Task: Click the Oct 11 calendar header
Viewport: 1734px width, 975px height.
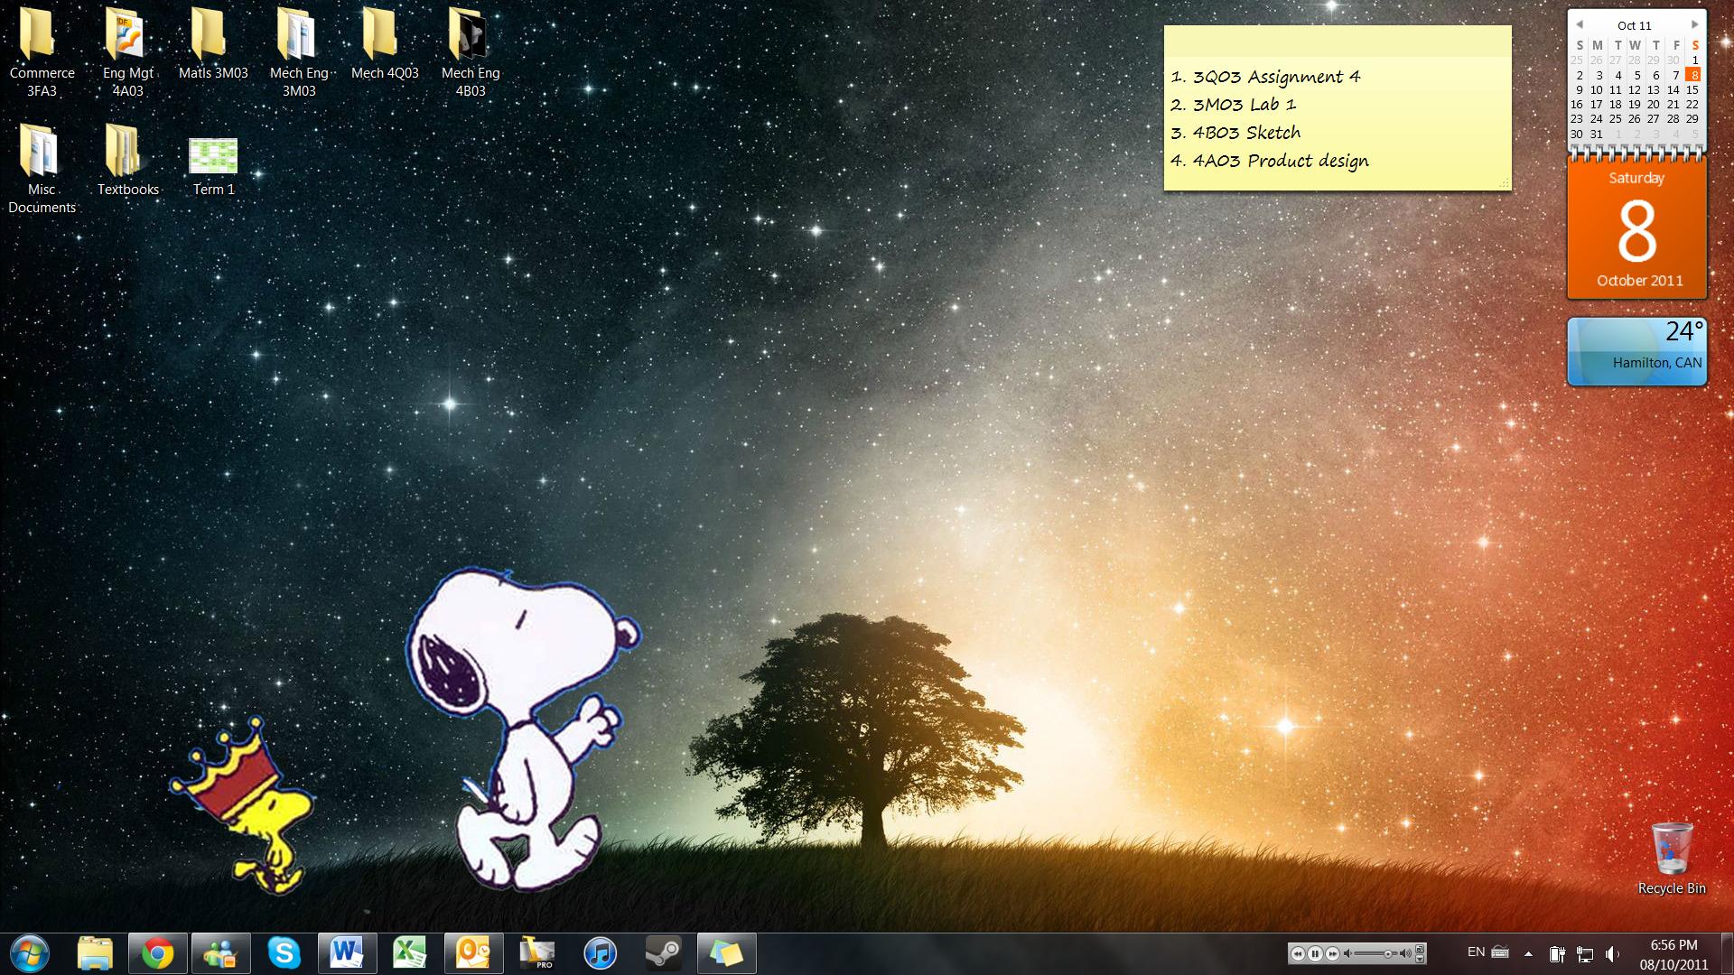Action: (x=1635, y=25)
